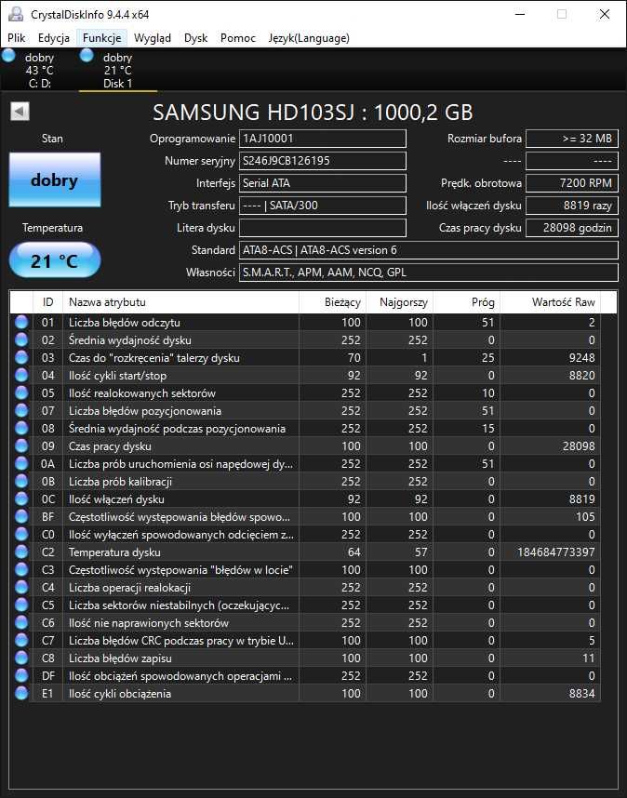Click the Najgorszy column header
This screenshot has height=798, width=627.
click(399, 302)
